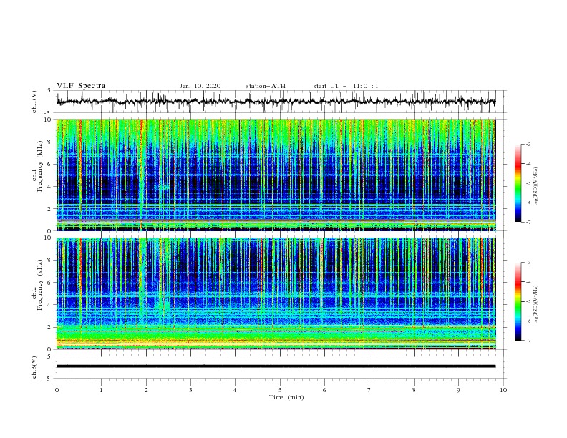
Task: Click the ch.2 colorbar "log(PSD)(V²/Hz)" label
Action: 536,304
